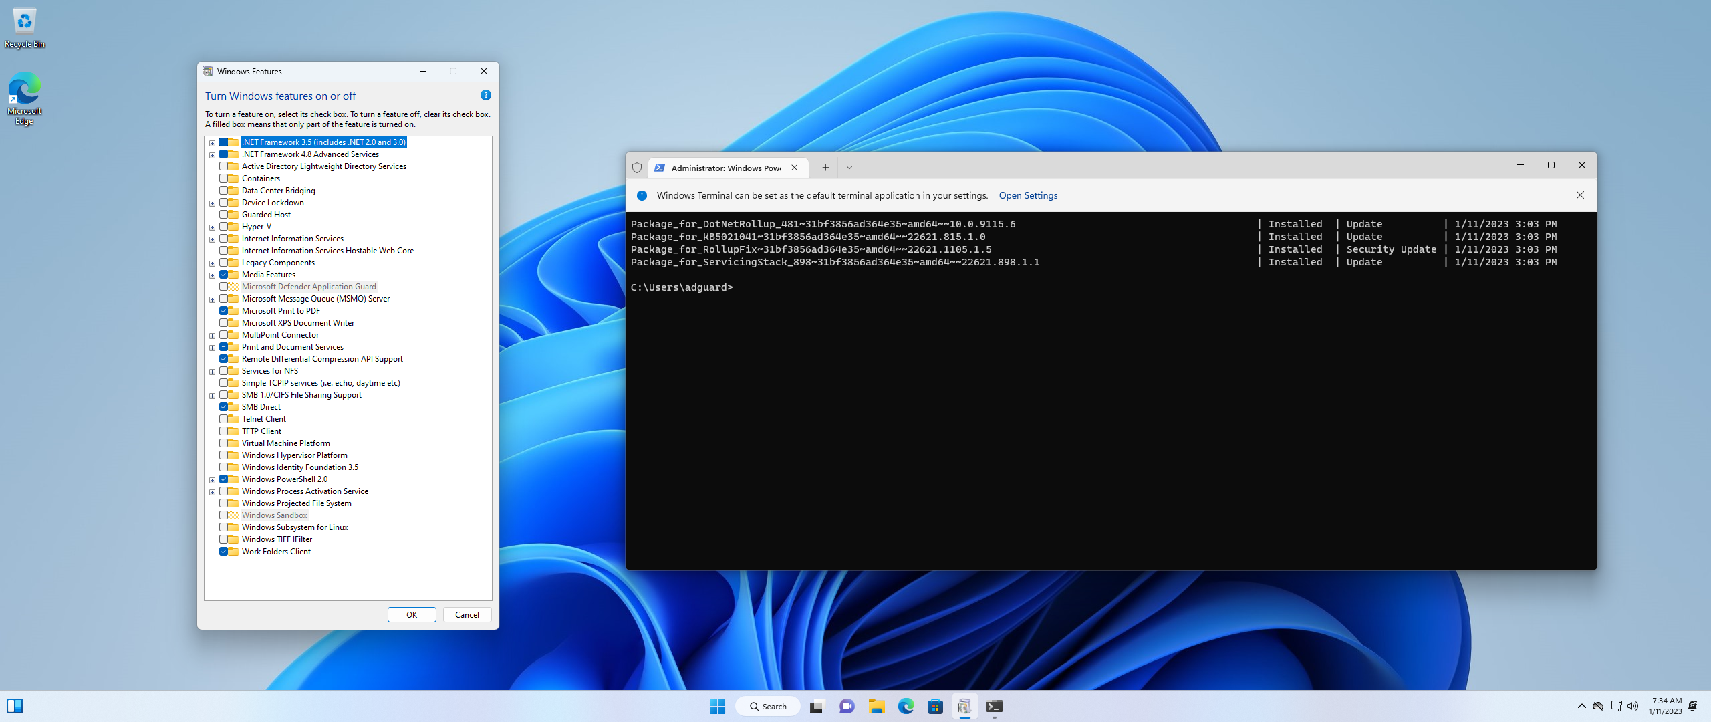The height and width of the screenshot is (722, 1711).
Task: Click OK to apply Windows Features changes
Action: [x=412, y=614]
